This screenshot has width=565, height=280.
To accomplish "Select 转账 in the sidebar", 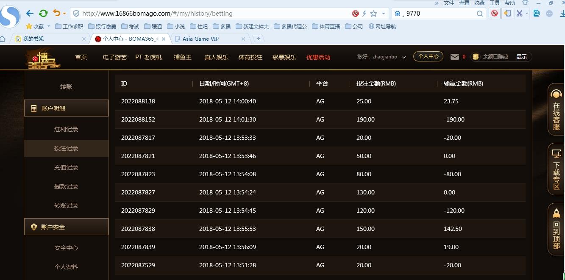I will [x=66, y=87].
